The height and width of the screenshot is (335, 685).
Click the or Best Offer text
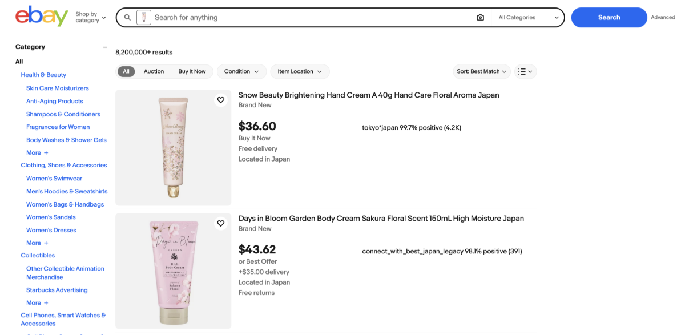pyautogui.click(x=257, y=262)
